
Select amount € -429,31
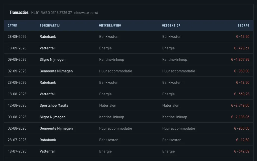click(x=242, y=48)
